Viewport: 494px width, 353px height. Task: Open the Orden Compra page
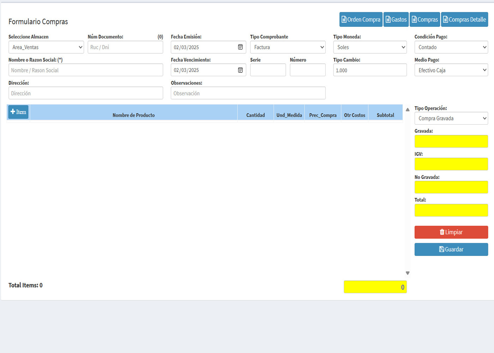pos(361,19)
